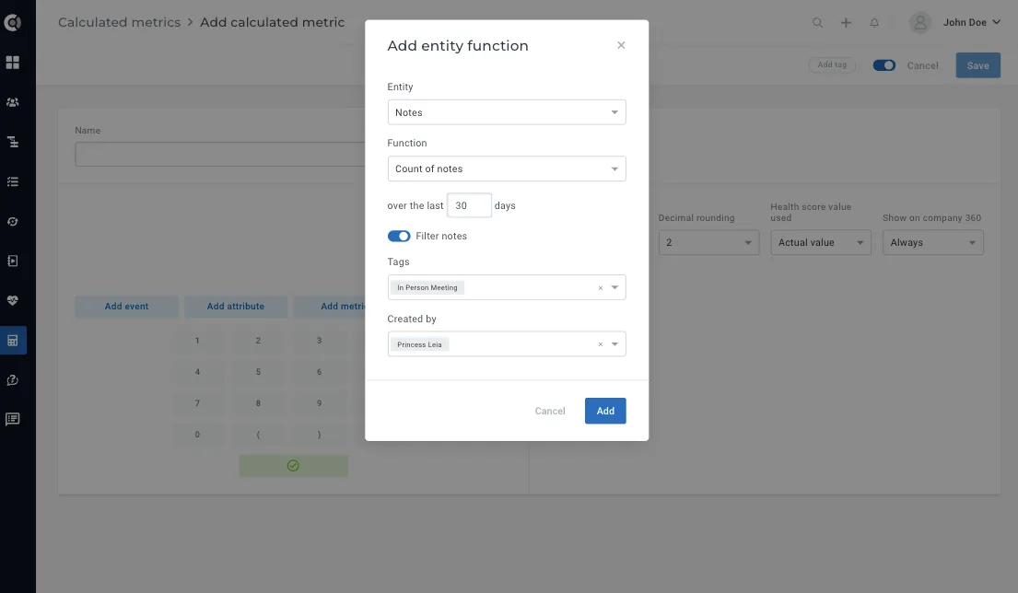The width and height of the screenshot is (1018, 593).
Task: Click the days number input field
Action: (x=469, y=205)
